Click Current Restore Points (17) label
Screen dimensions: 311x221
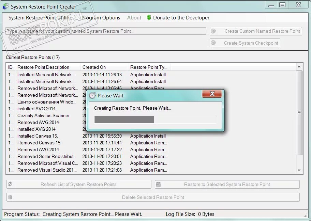[33, 58]
